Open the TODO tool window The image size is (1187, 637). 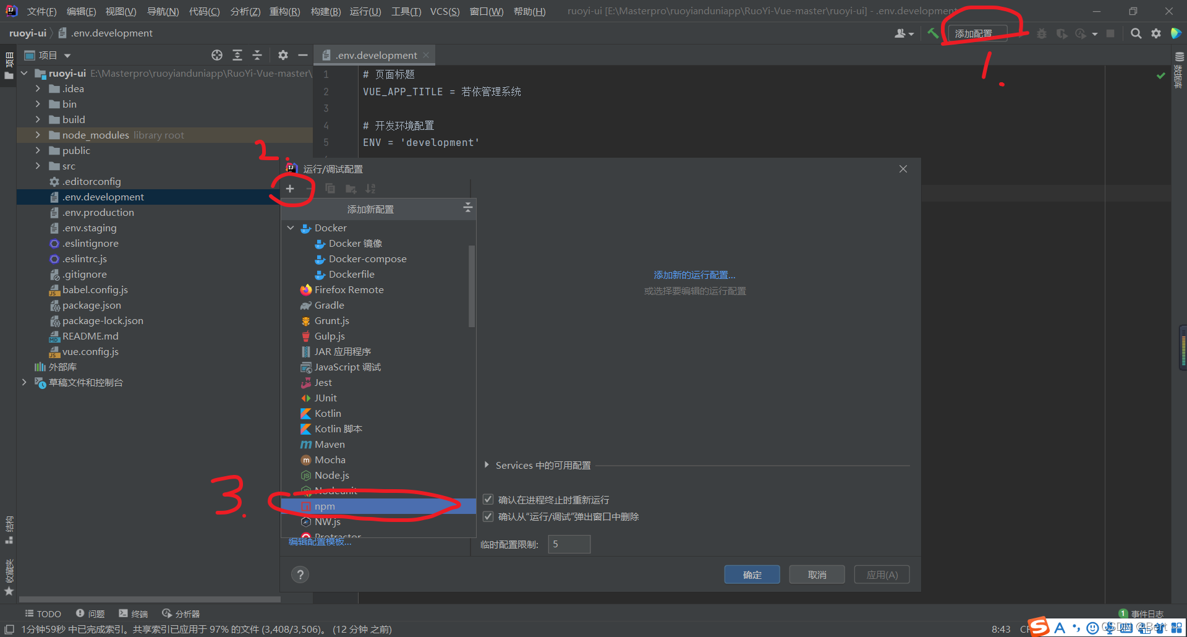point(43,613)
